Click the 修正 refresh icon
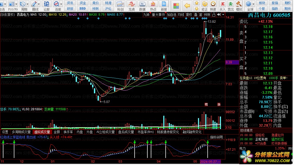Image resolution: width=294 pixels, height=165 pixels. click(205, 4)
